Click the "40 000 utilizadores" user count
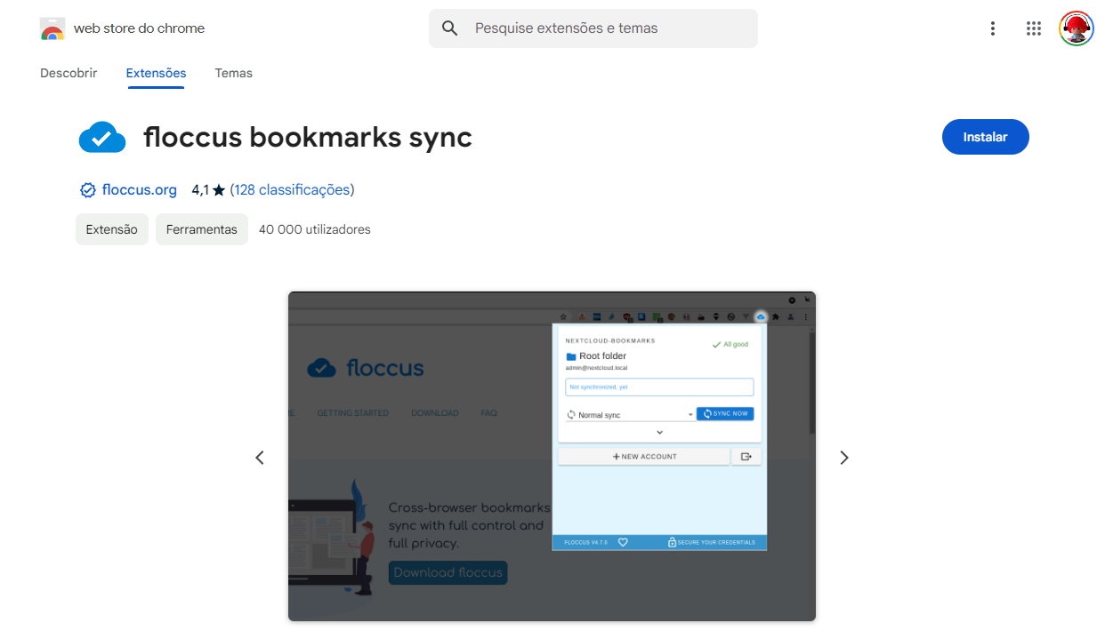This screenshot has height=631, width=1105. pos(315,229)
